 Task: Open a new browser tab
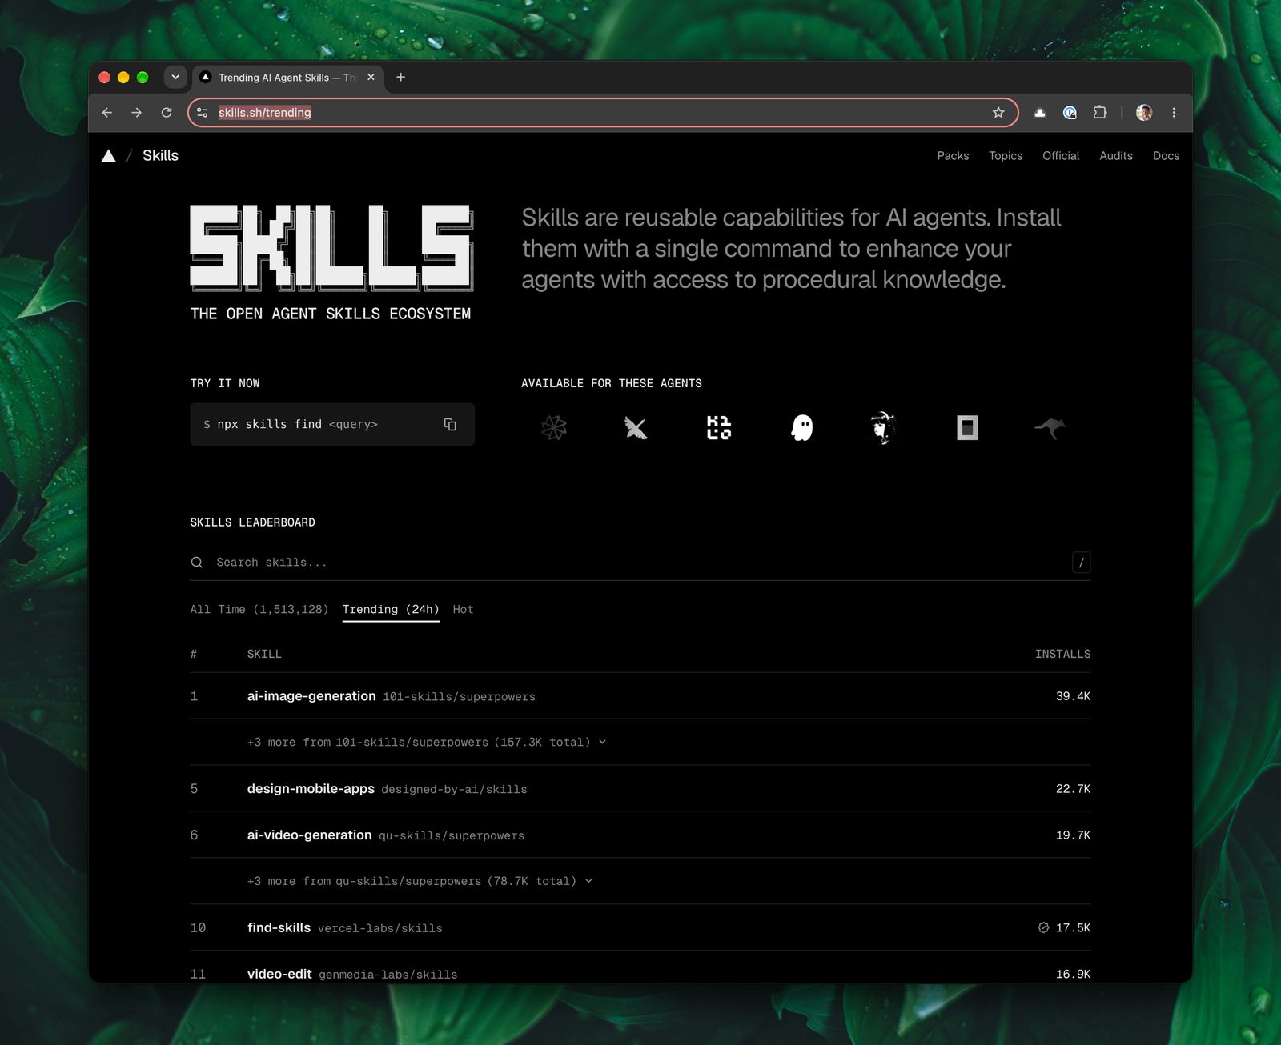point(401,78)
